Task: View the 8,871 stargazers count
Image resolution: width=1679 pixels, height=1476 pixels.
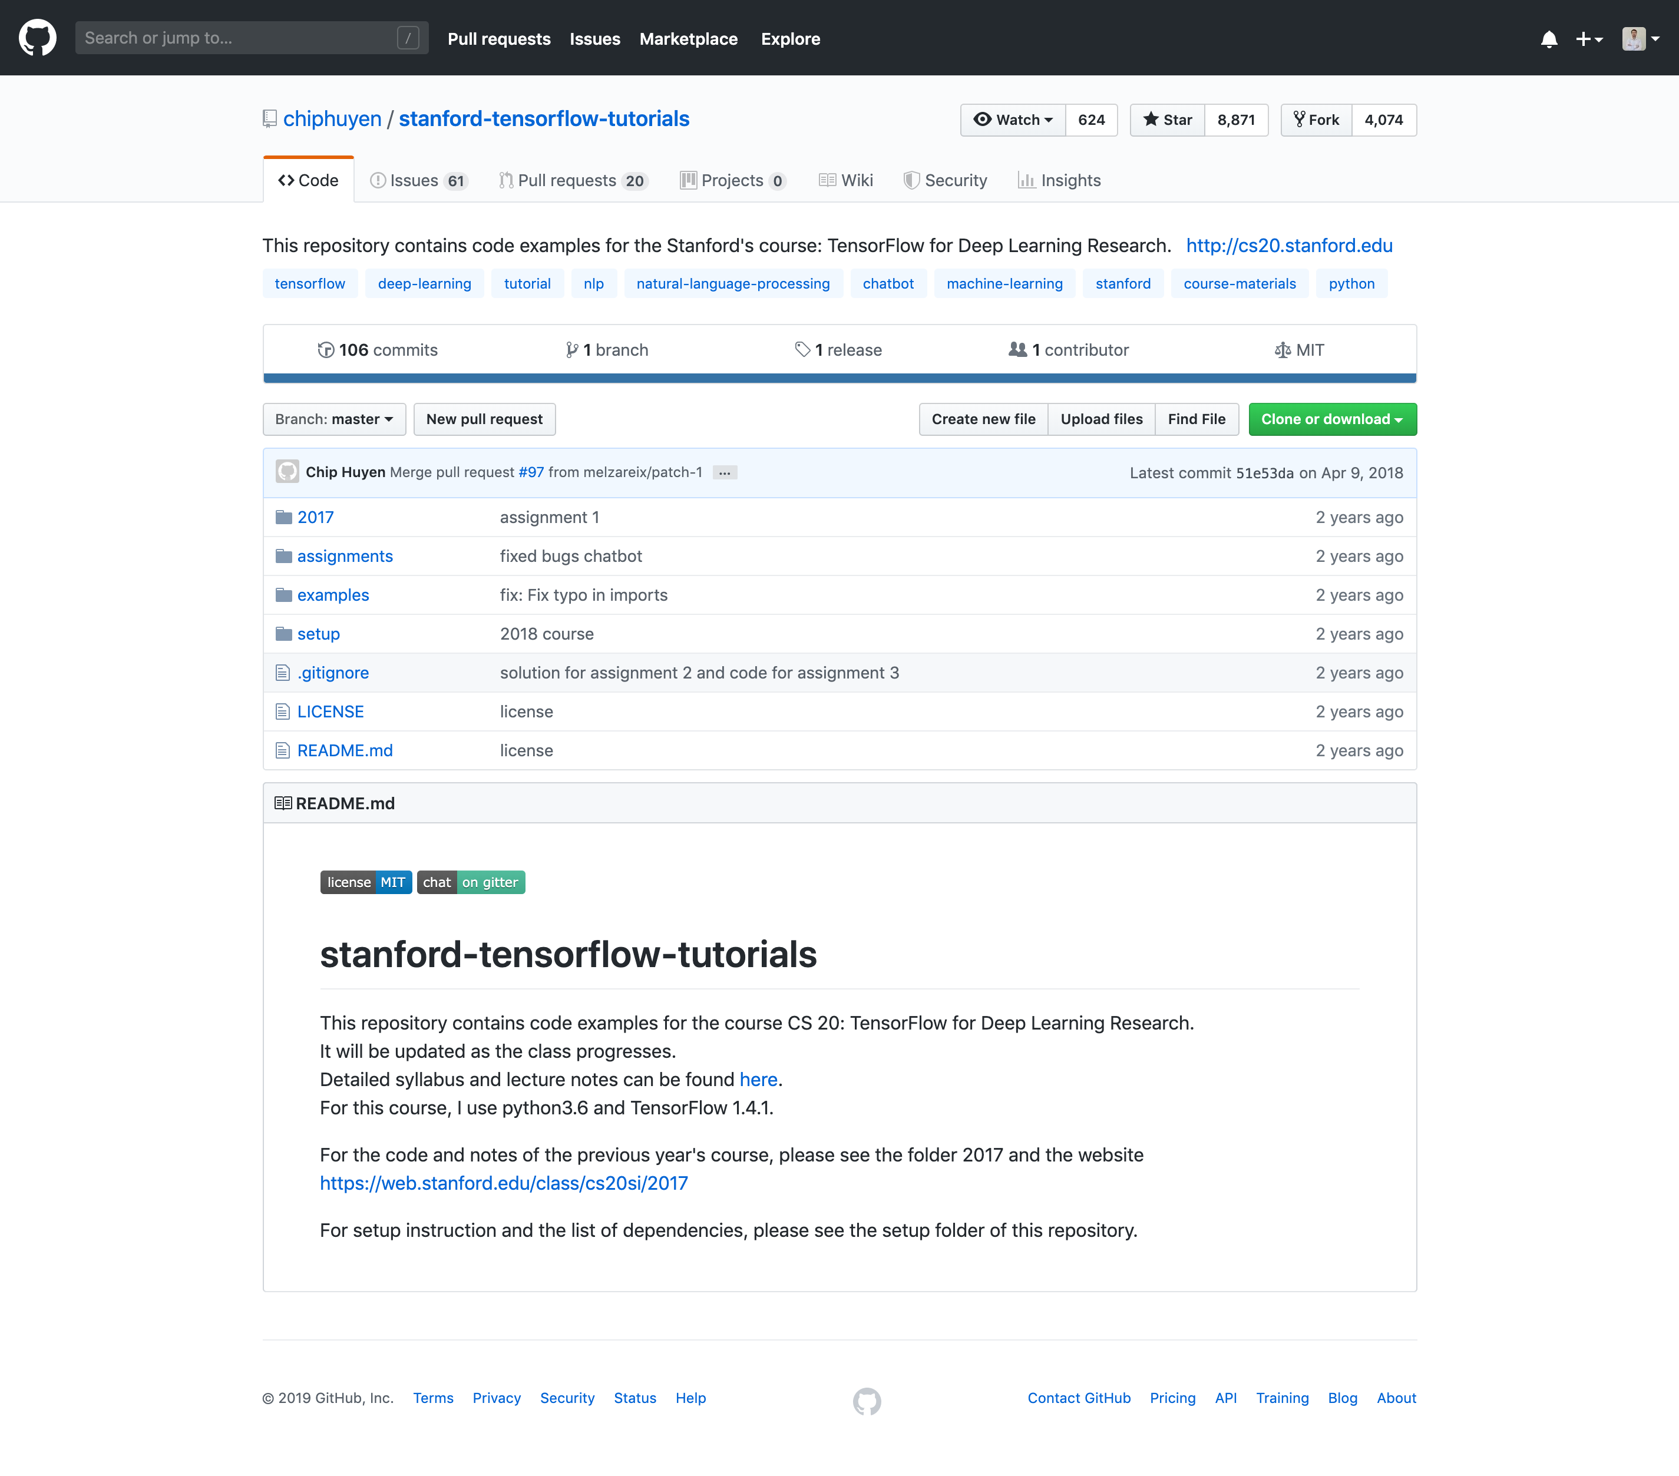Action: pyautogui.click(x=1235, y=120)
